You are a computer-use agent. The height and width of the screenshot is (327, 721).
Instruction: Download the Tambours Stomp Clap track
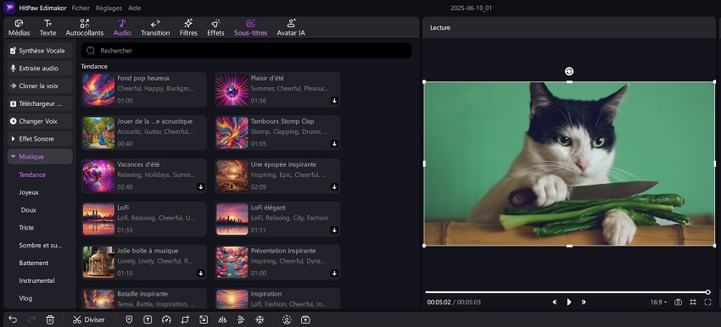(x=334, y=144)
